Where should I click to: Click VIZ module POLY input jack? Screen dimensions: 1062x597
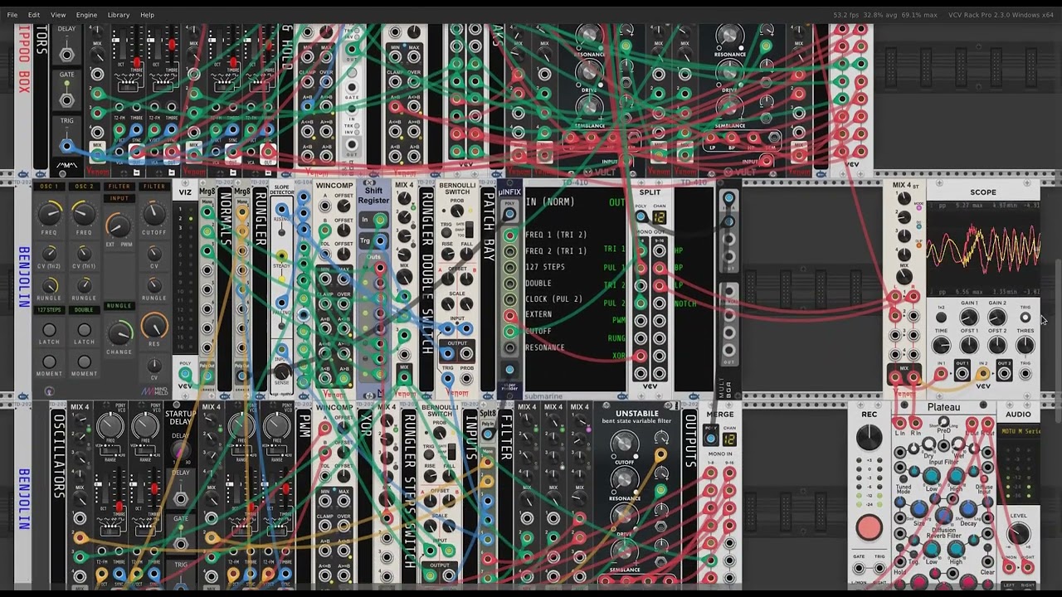[184, 375]
